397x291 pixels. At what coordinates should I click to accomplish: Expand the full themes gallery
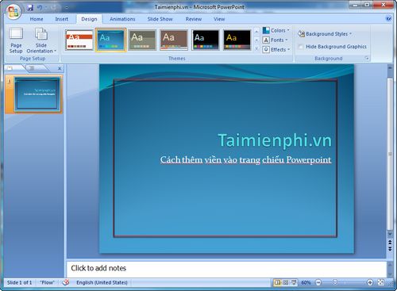pos(256,48)
